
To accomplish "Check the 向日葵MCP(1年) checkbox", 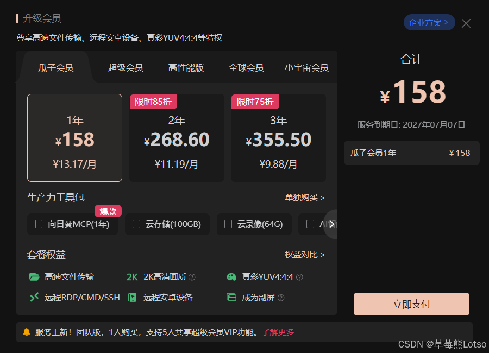I will click(39, 224).
